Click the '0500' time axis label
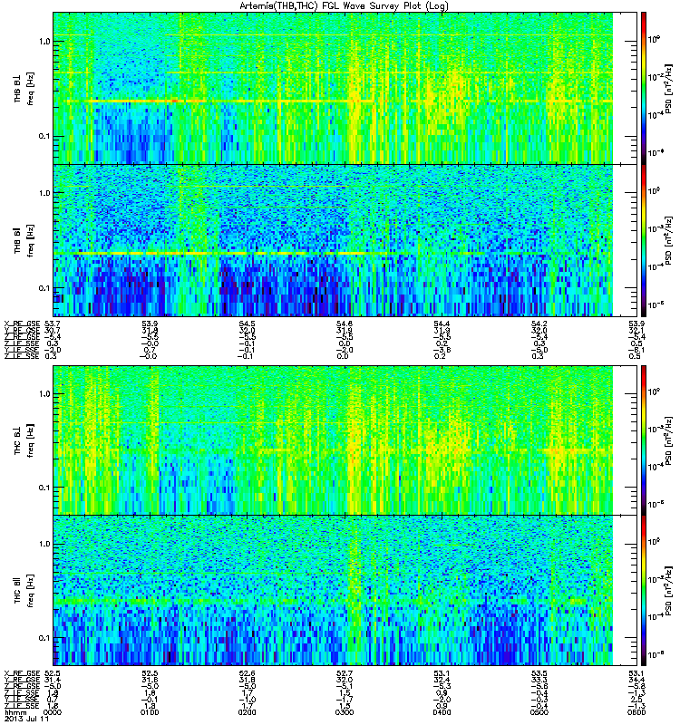Viewport: 680px width, 725px height. click(x=539, y=712)
